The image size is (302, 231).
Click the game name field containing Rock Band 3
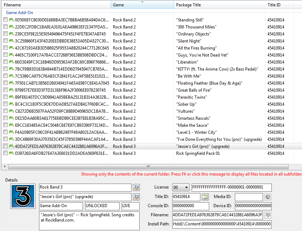pyautogui.click(x=85, y=187)
